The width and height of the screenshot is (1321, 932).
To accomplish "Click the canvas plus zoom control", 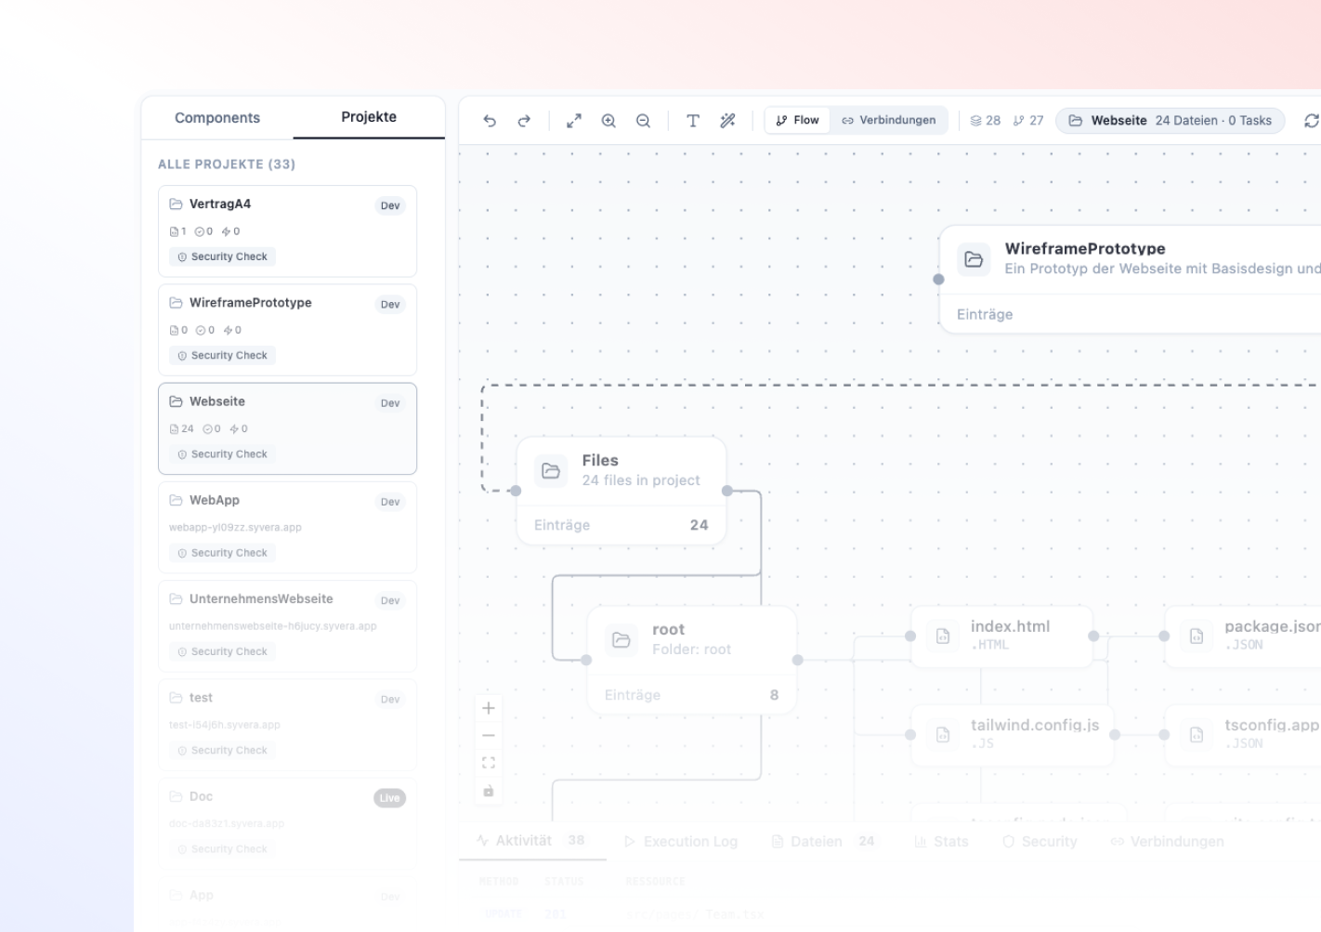I will click(489, 708).
